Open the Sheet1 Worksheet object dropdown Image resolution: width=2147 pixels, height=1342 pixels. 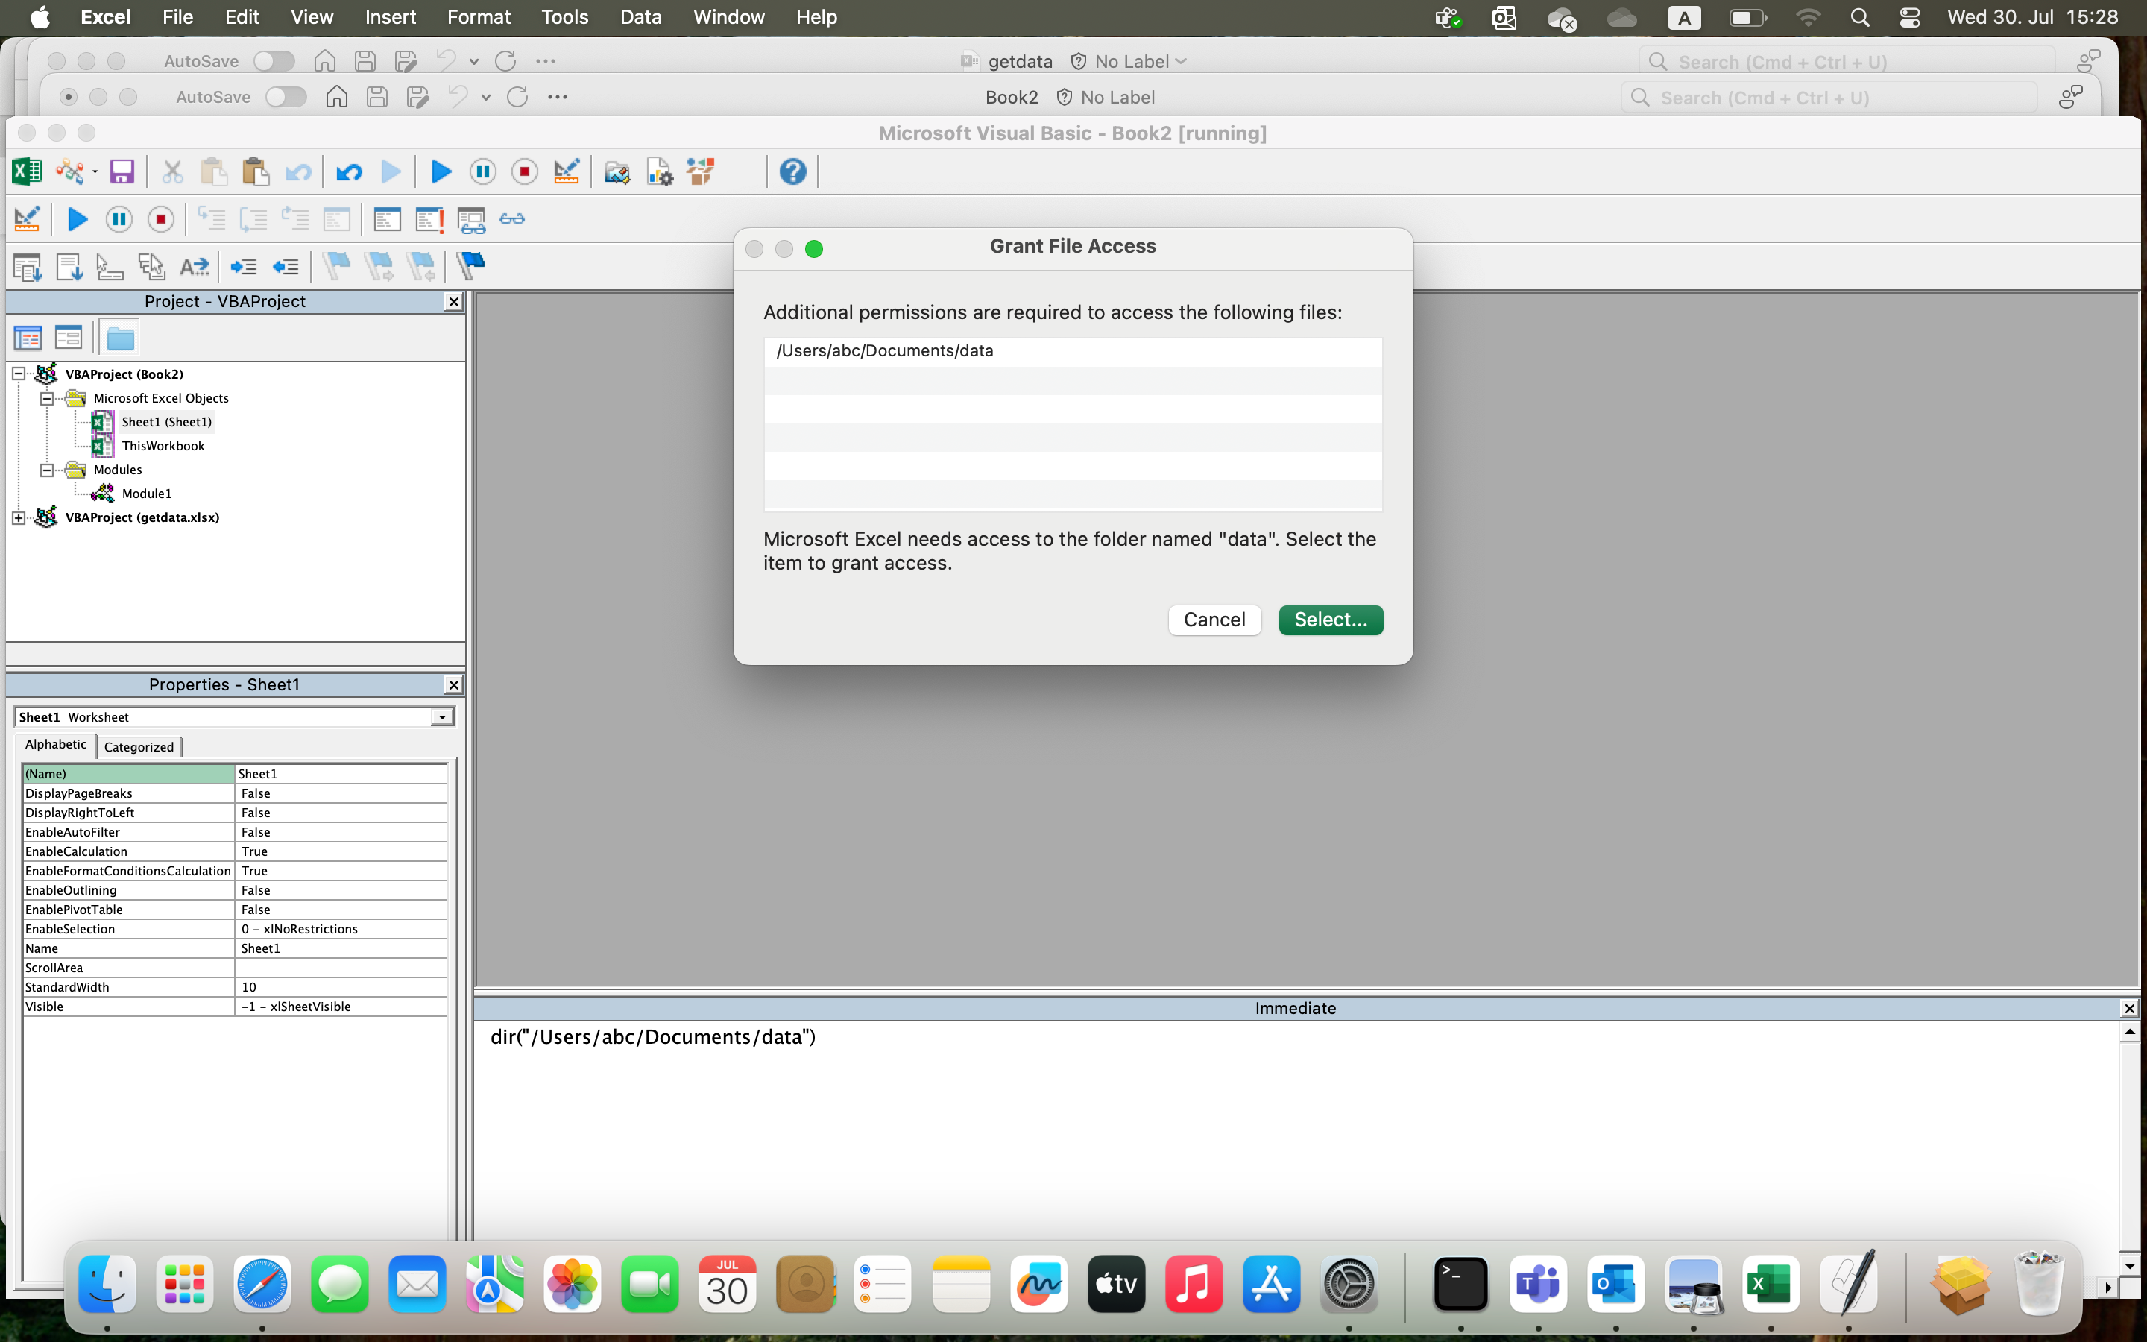pos(442,717)
